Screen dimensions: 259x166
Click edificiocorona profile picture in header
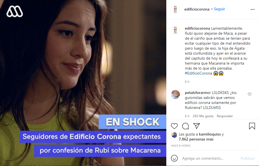tap(175, 9)
